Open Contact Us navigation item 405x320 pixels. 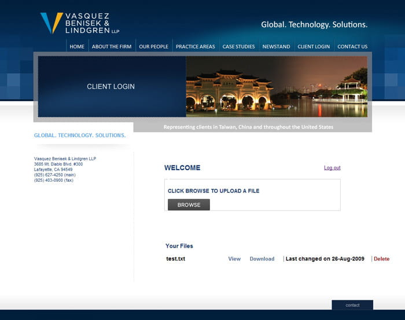(352, 46)
